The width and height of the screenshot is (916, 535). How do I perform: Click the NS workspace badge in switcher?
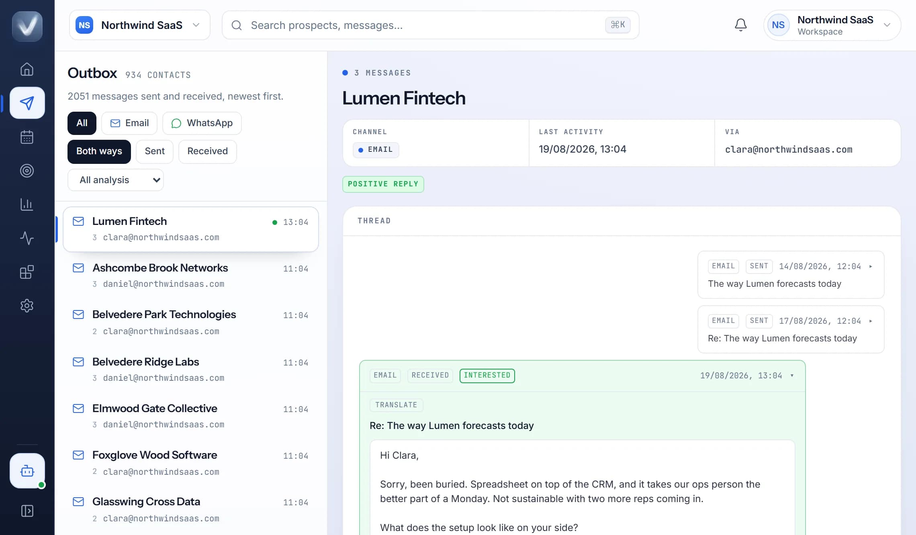click(84, 25)
